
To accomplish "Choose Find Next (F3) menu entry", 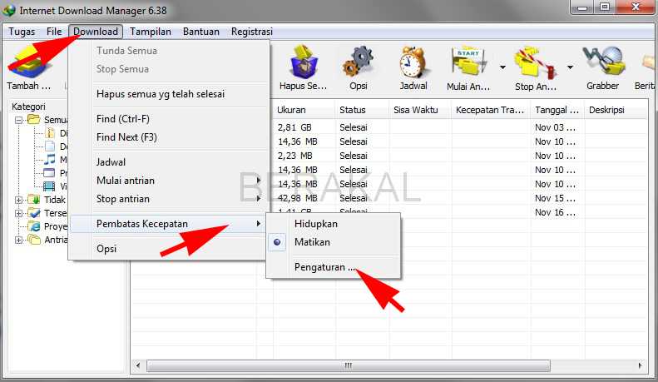I will (126, 137).
